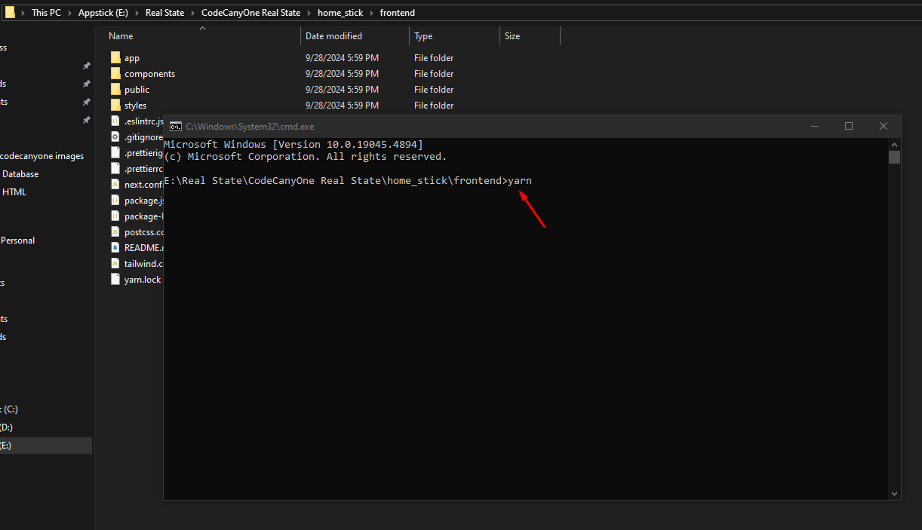
Task: Open HTML folder in sidebar
Action: 14,192
